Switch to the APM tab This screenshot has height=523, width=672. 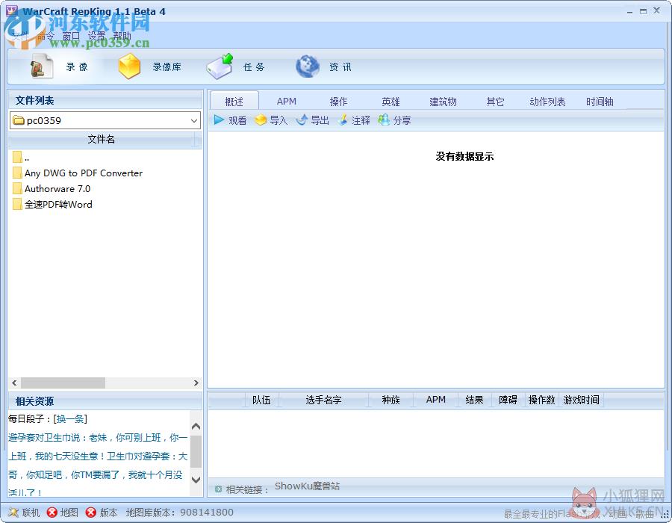point(286,102)
